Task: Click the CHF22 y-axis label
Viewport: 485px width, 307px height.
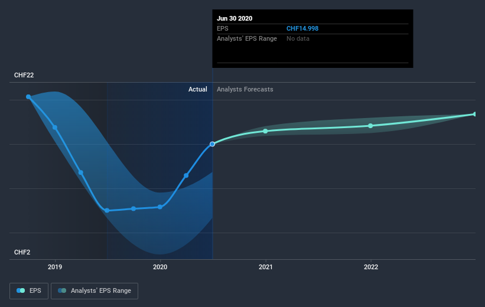Action: pyautogui.click(x=24, y=75)
